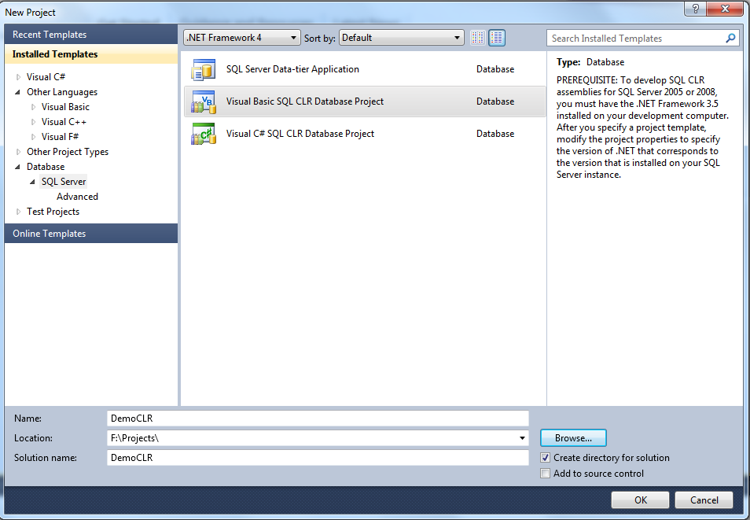Viewport: 750px width, 520px height.
Task: Expand the Visual C# tree node
Action: (17, 76)
